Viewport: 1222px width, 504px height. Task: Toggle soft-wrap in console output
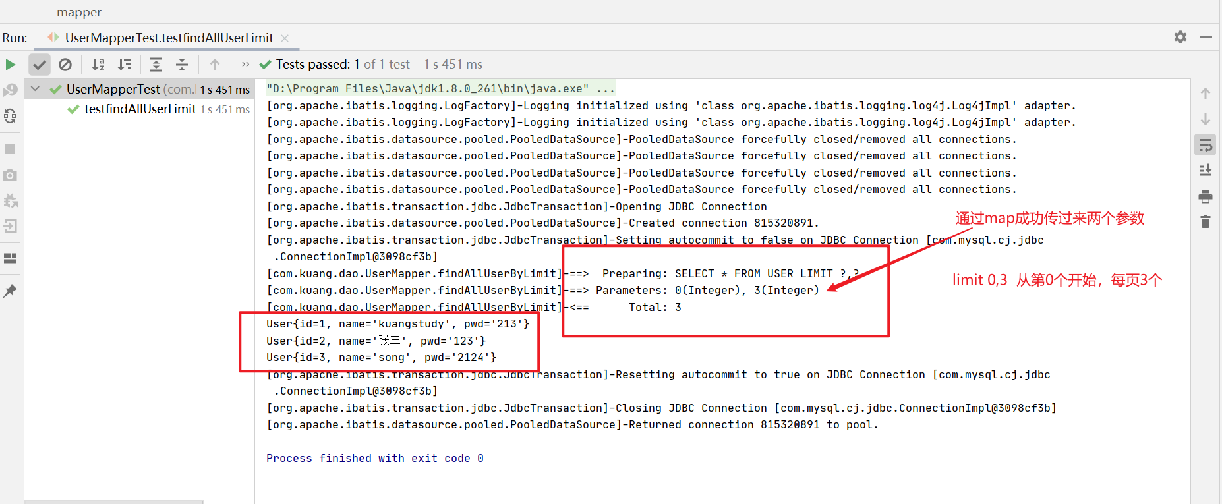point(1206,145)
